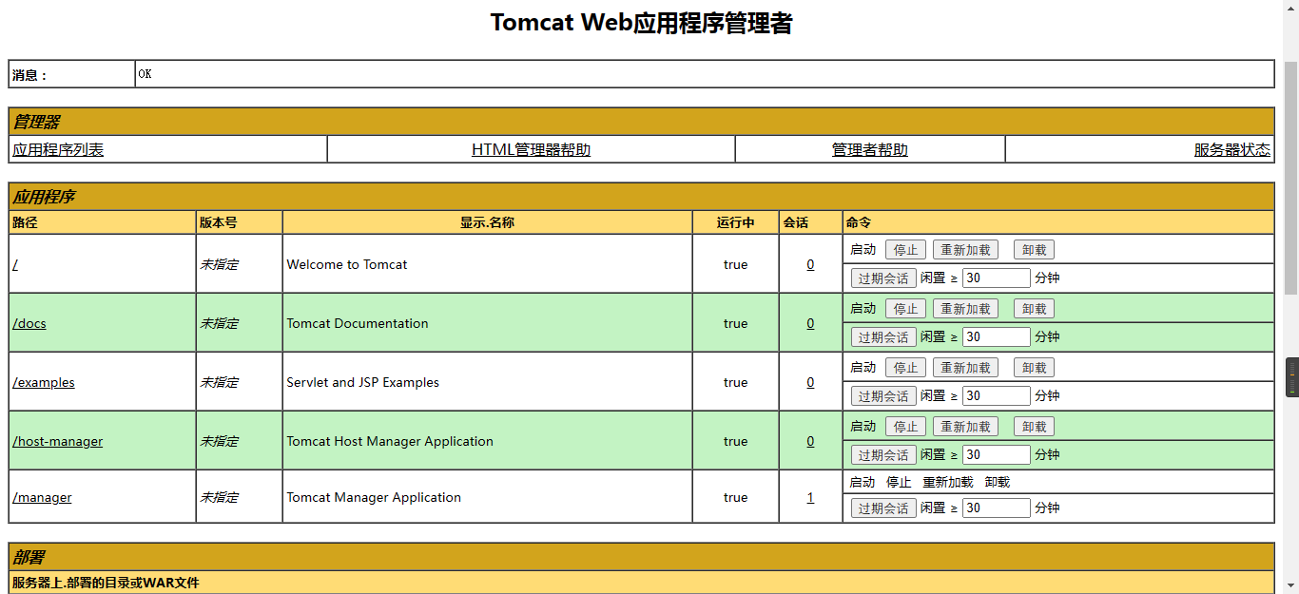
Task: Open the /host-manager application path
Action: click(x=58, y=442)
